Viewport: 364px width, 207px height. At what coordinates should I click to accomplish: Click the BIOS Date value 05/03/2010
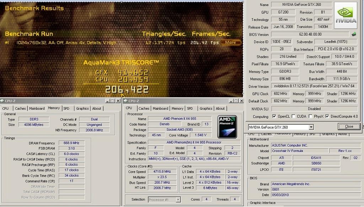click(x=316, y=195)
